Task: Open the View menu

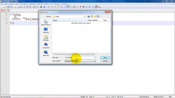Action: [17, 4]
